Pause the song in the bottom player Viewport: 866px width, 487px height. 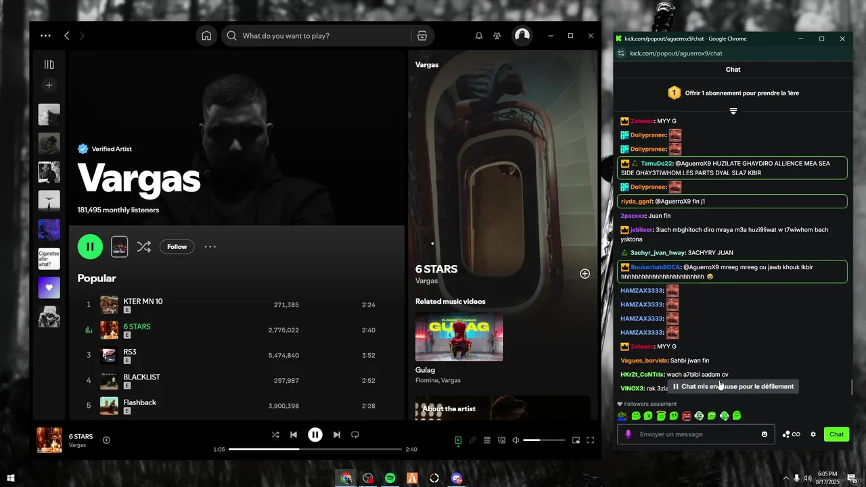coord(315,435)
